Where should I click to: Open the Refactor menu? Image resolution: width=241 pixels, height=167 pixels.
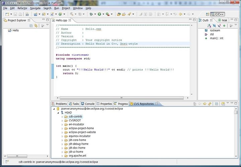[22, 8]
